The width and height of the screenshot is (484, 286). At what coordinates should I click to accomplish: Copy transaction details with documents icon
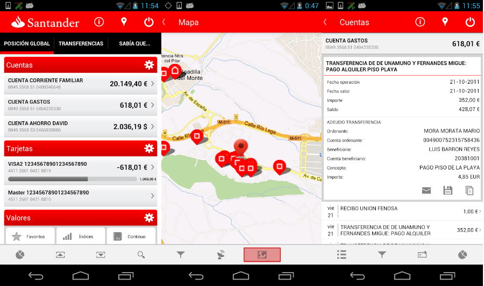469,190
